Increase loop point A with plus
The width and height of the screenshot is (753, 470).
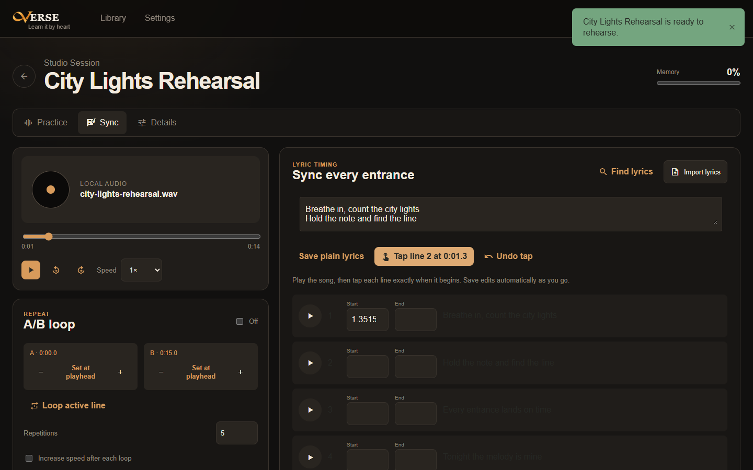pyautogui.click(x=120, y=372)
